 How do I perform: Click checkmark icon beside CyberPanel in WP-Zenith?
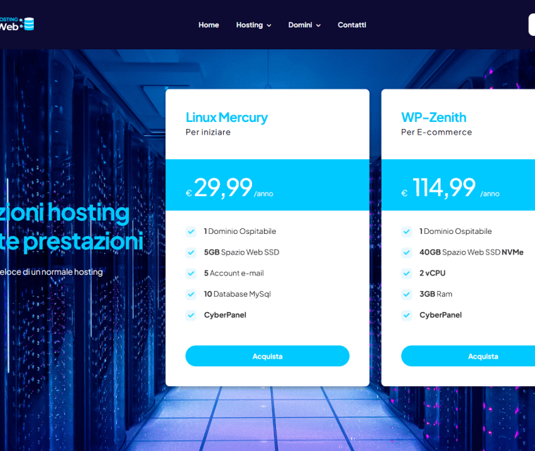tap(406, 315)
